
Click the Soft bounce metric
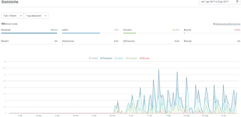click(x=151, y=42)
